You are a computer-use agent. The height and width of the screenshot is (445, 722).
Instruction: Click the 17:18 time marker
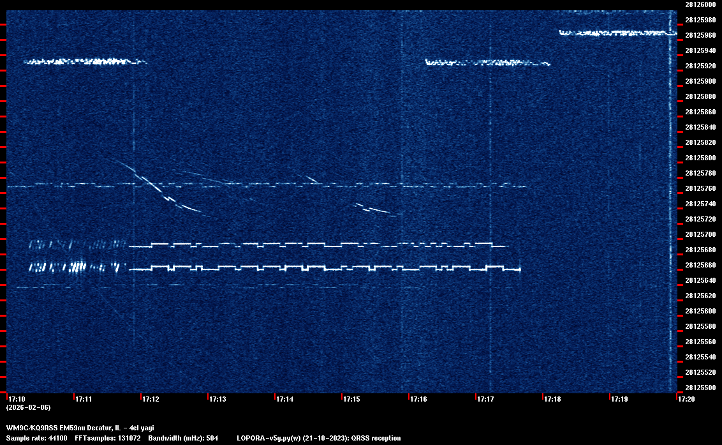(552, 399)
